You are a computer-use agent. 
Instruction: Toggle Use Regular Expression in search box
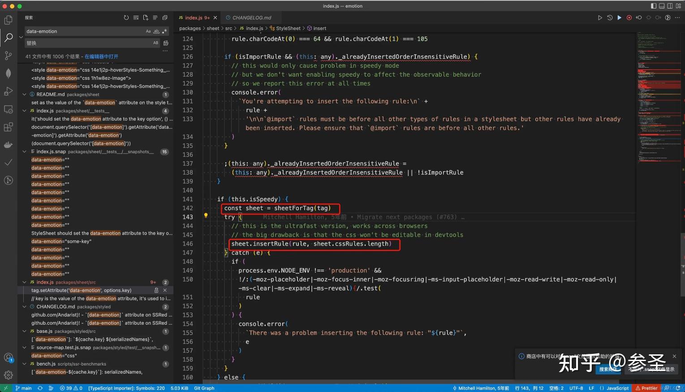(x=164, y=31)
